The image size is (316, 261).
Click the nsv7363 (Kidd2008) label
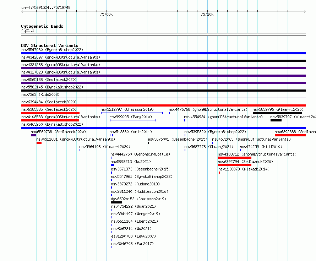pos(40,94)
